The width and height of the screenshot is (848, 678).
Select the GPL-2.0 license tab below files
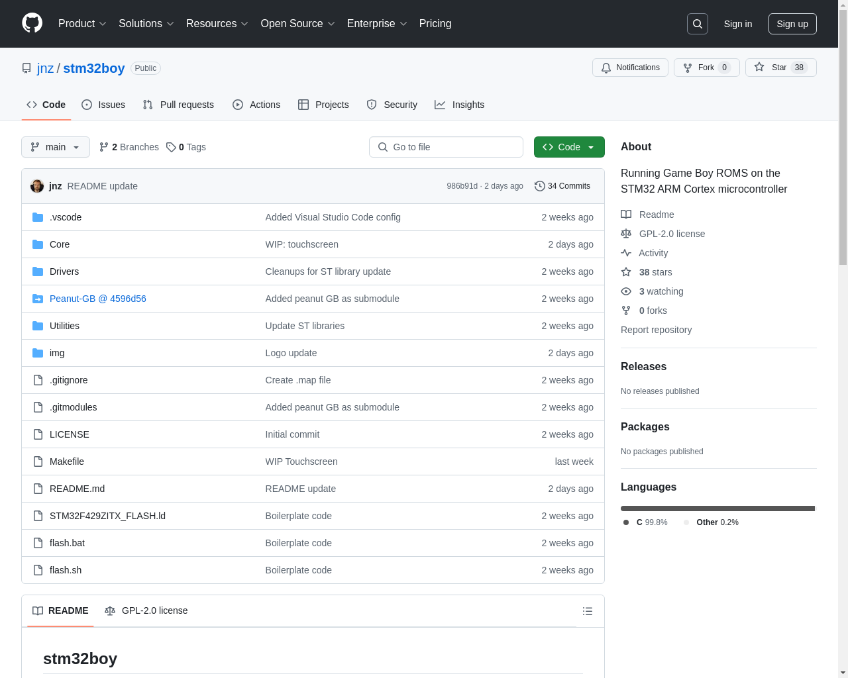pyautogui.click(x=146, y=610)
